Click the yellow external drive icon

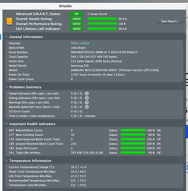tap(9, 21)
